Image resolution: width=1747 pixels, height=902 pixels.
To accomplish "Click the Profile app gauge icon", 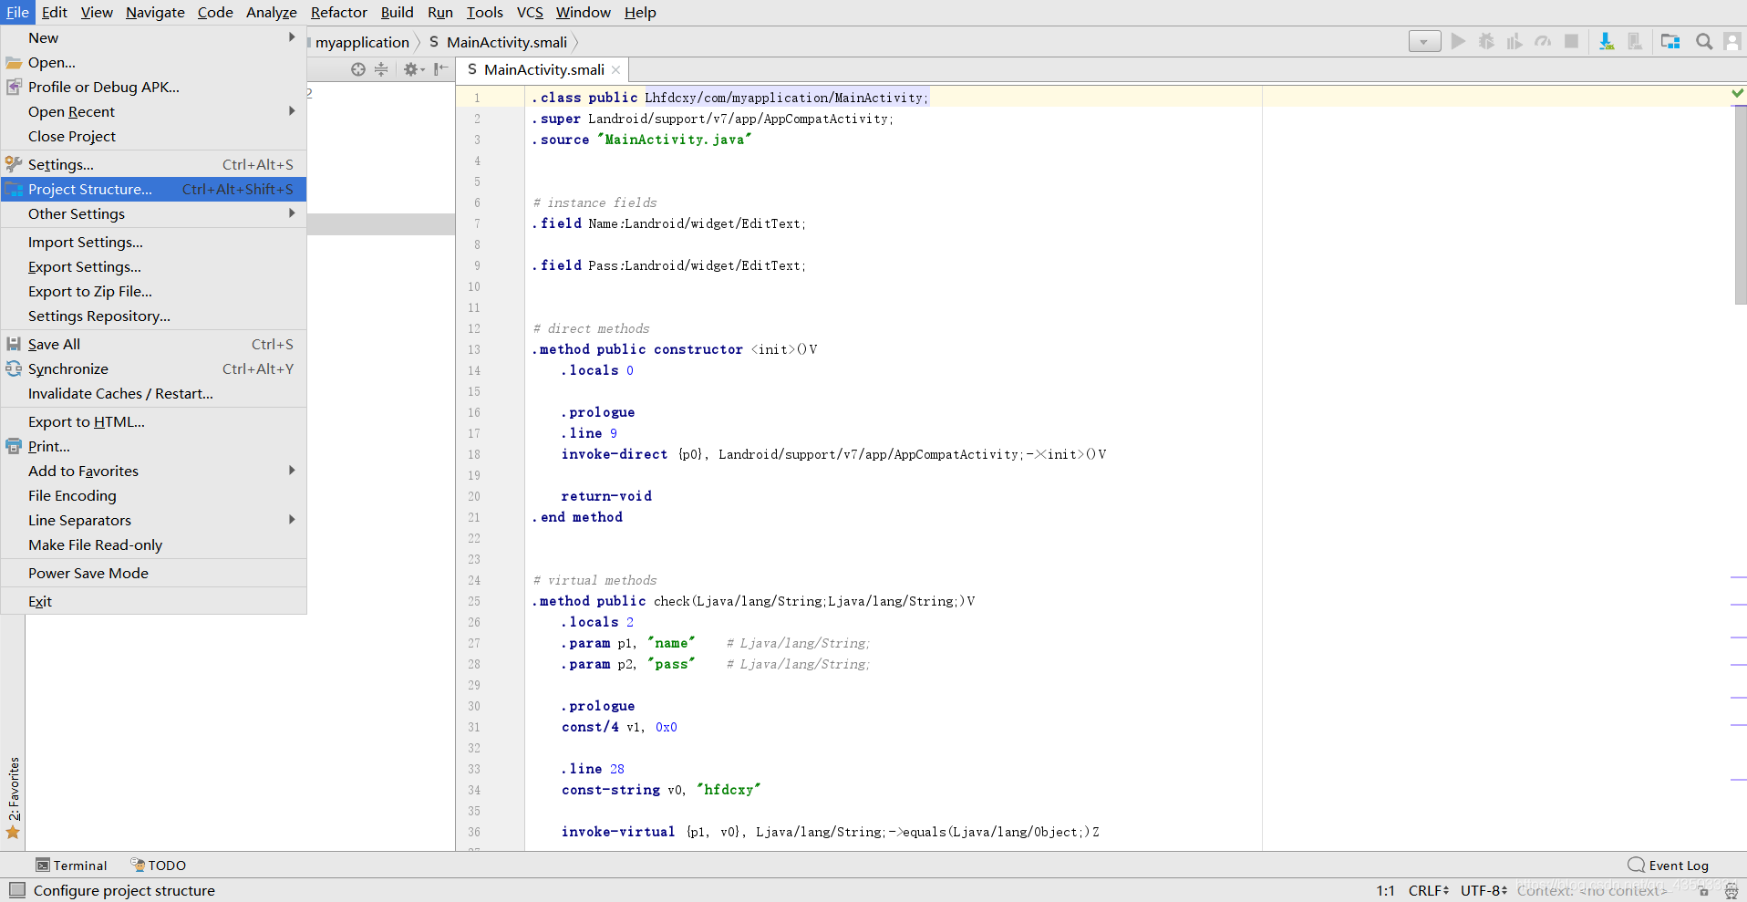I will 1543,41.
